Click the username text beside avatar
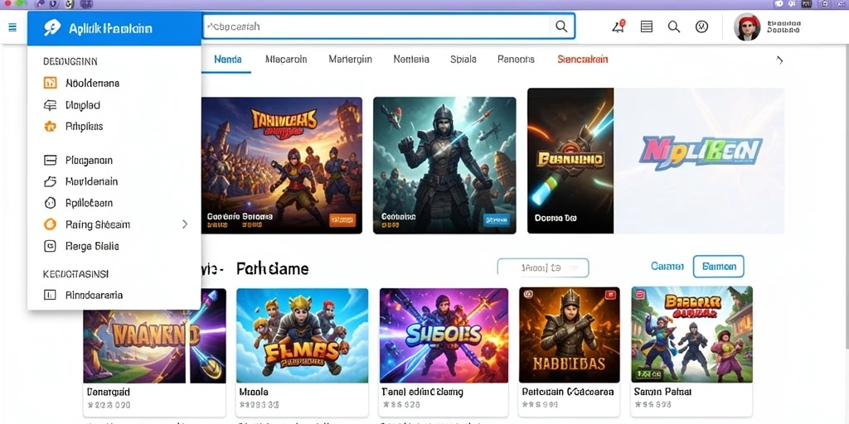The image size is (849, 424). click(784, 27)
